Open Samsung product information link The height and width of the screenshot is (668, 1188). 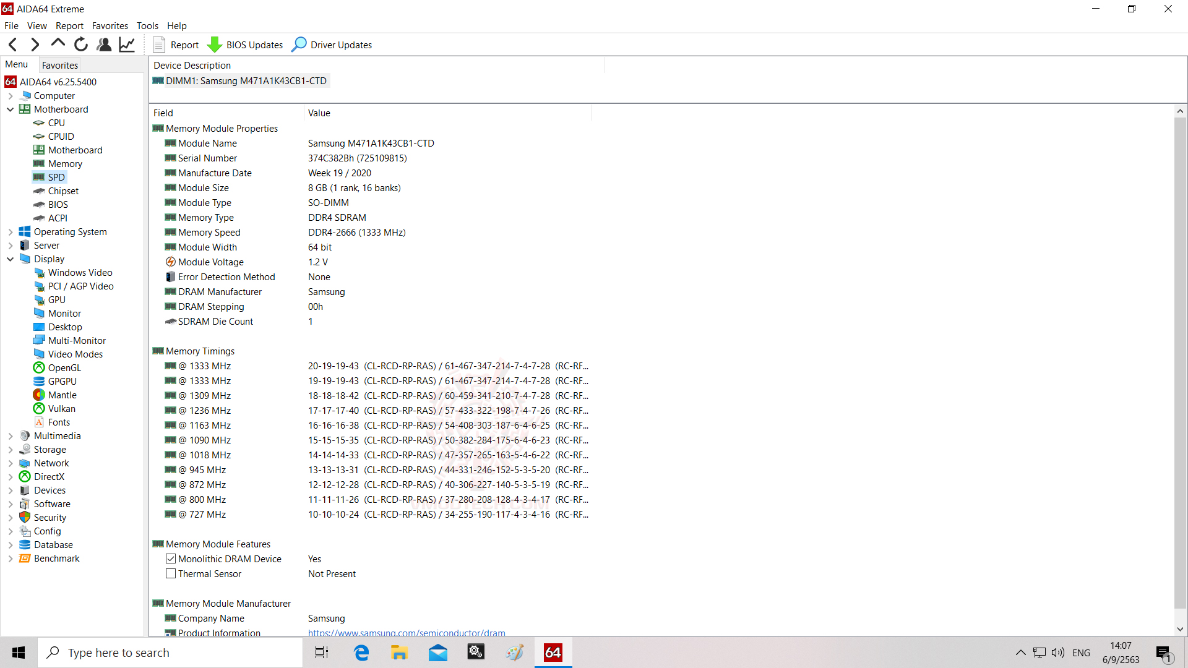[407, 633]
